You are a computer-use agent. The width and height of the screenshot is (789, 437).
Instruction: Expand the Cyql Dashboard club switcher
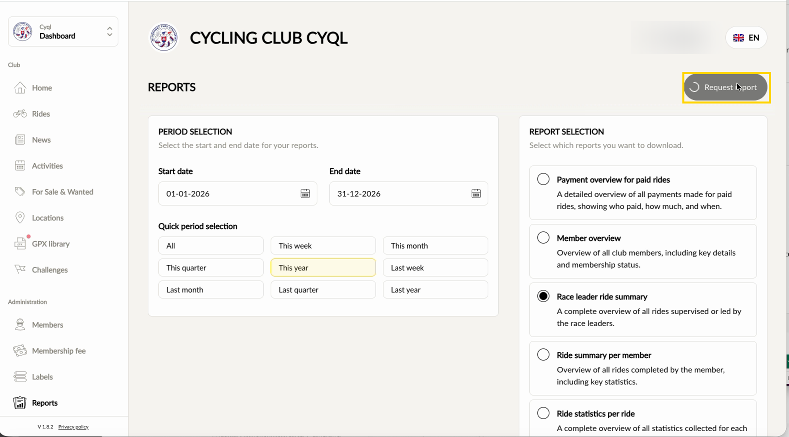point(63,31)
